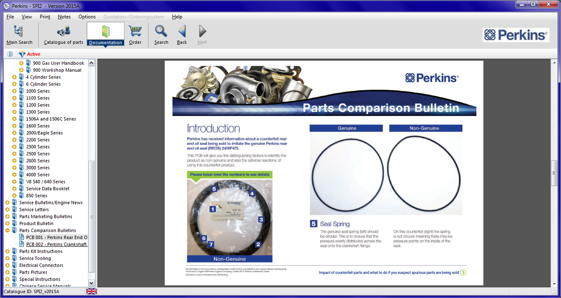561x298 pixels.
Task: Click the Perkins logo in toolbar
Action: coord(516,35)
